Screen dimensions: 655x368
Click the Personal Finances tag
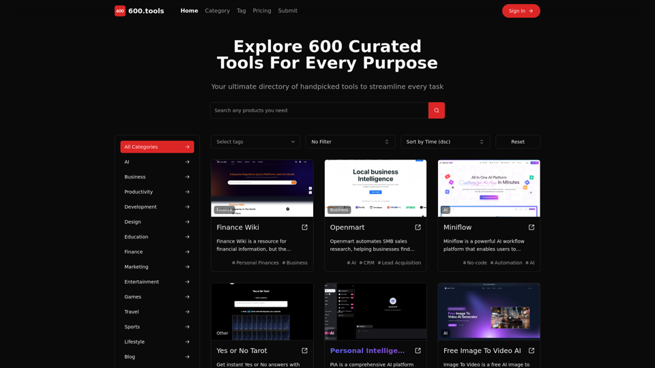point(255,263)
